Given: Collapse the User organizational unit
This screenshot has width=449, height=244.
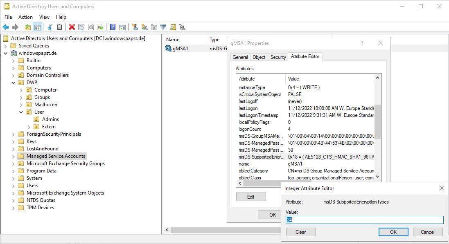Looking at the screenshot, I should [x=21, y=112].
